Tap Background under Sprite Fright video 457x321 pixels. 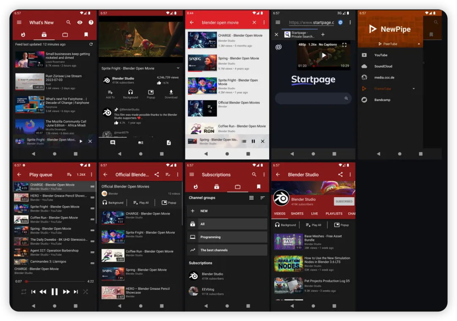[130, 94]
